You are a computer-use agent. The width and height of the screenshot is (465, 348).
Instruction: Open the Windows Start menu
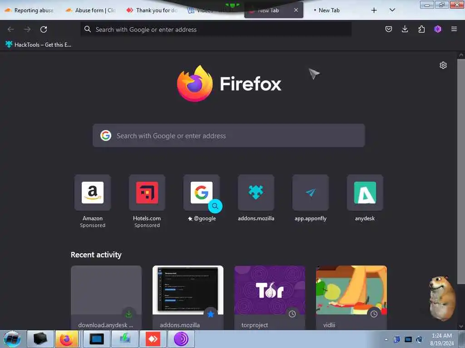12,339
